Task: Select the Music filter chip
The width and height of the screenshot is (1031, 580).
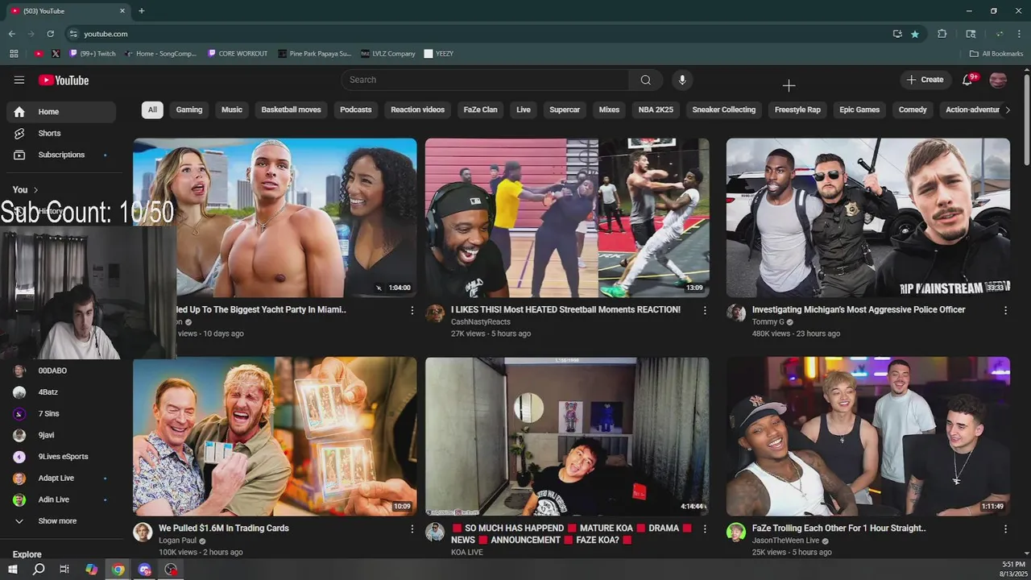Action: coord(232,110)
